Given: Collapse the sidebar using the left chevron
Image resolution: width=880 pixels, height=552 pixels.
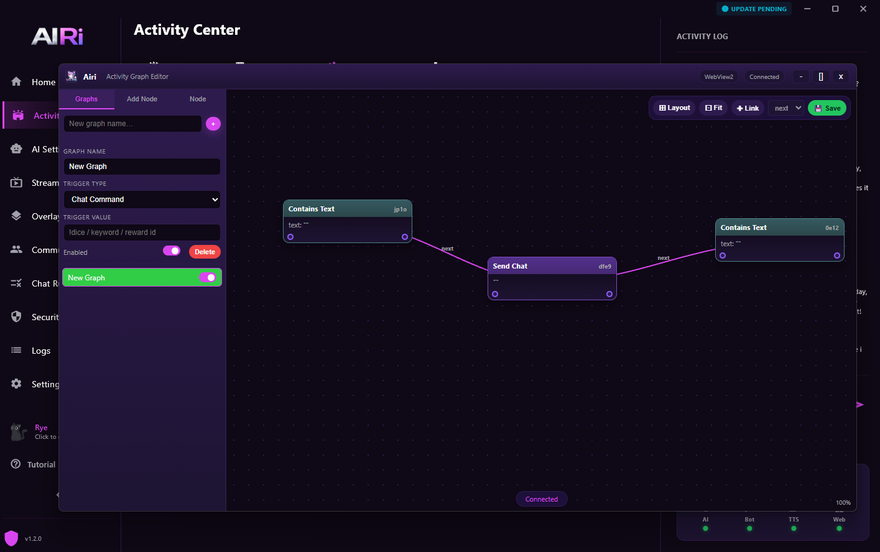Looking at the screenshot, I should pos(58,495).
